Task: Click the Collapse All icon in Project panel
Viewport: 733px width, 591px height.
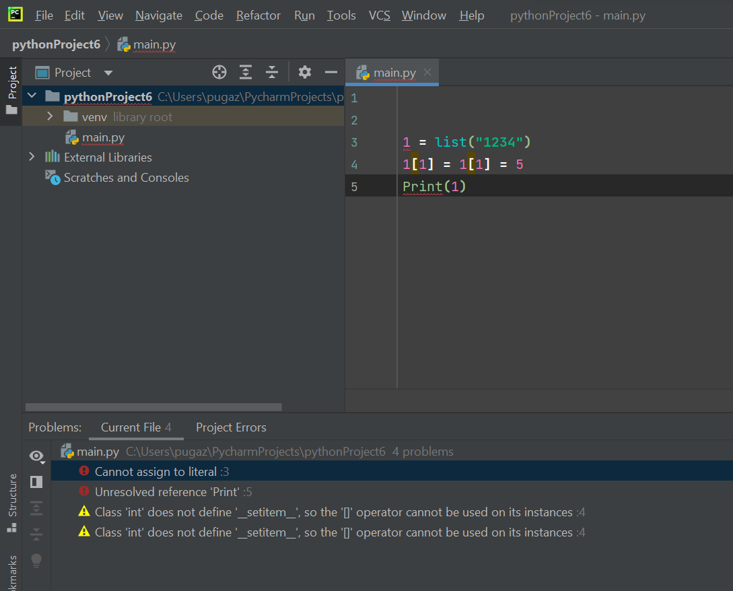Action: pyautogui.click(x=272, y=72)
